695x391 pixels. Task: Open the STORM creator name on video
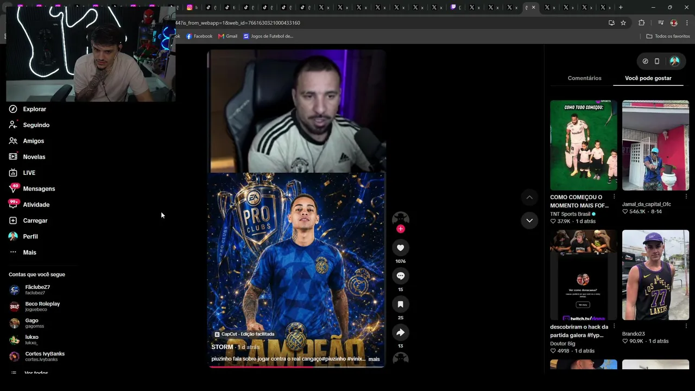pyautogui.click(x=222, y=347)
